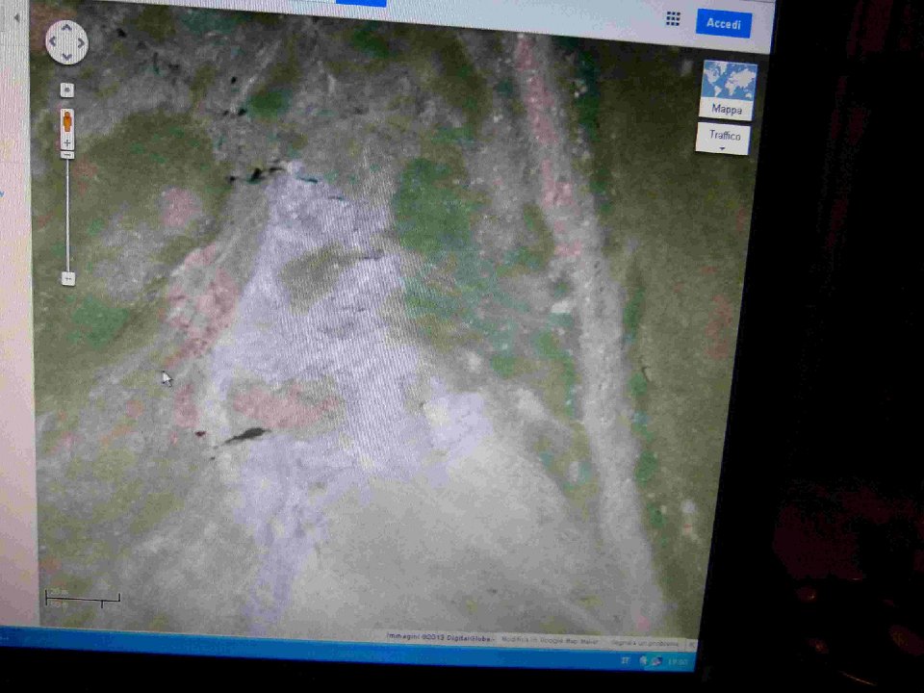Click the show my location button

[x=67, y=90]
